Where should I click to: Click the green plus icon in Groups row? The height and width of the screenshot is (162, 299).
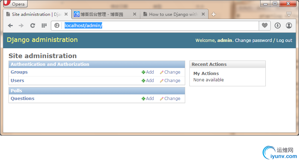click(x=143, y=72)
